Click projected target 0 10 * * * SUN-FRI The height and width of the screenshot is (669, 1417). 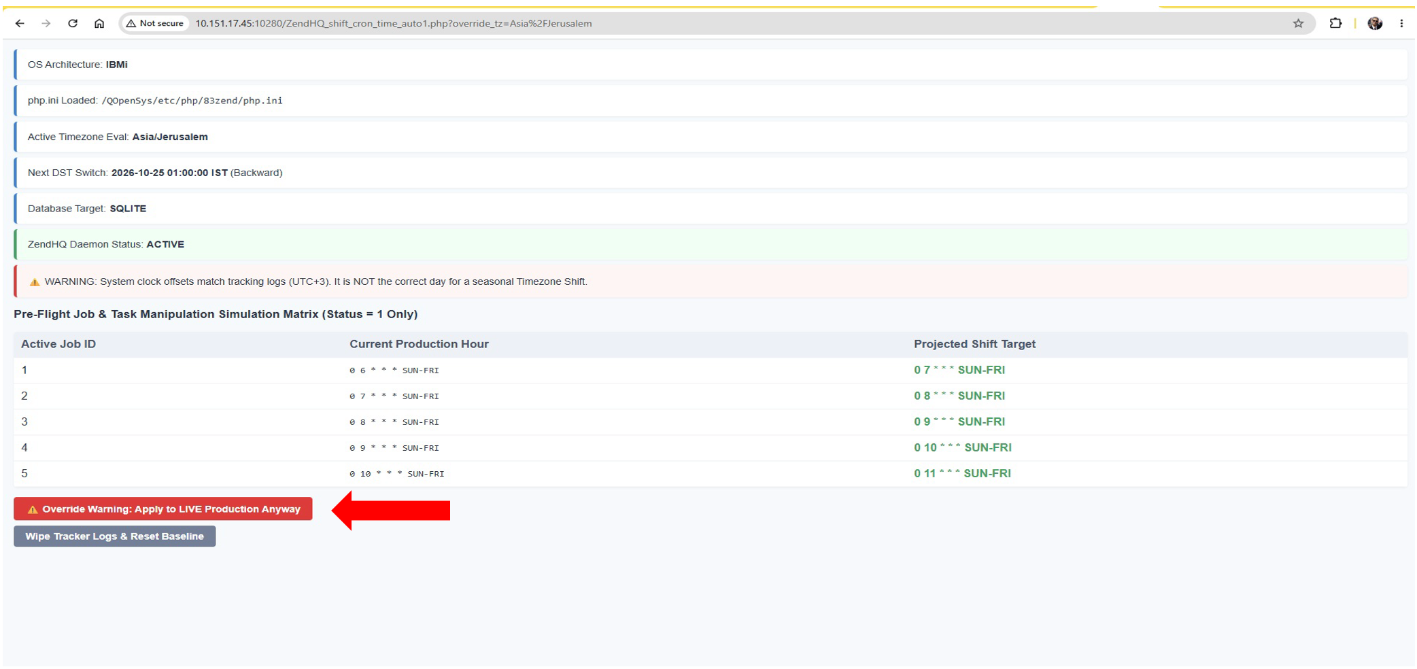(x=963, y=447)
